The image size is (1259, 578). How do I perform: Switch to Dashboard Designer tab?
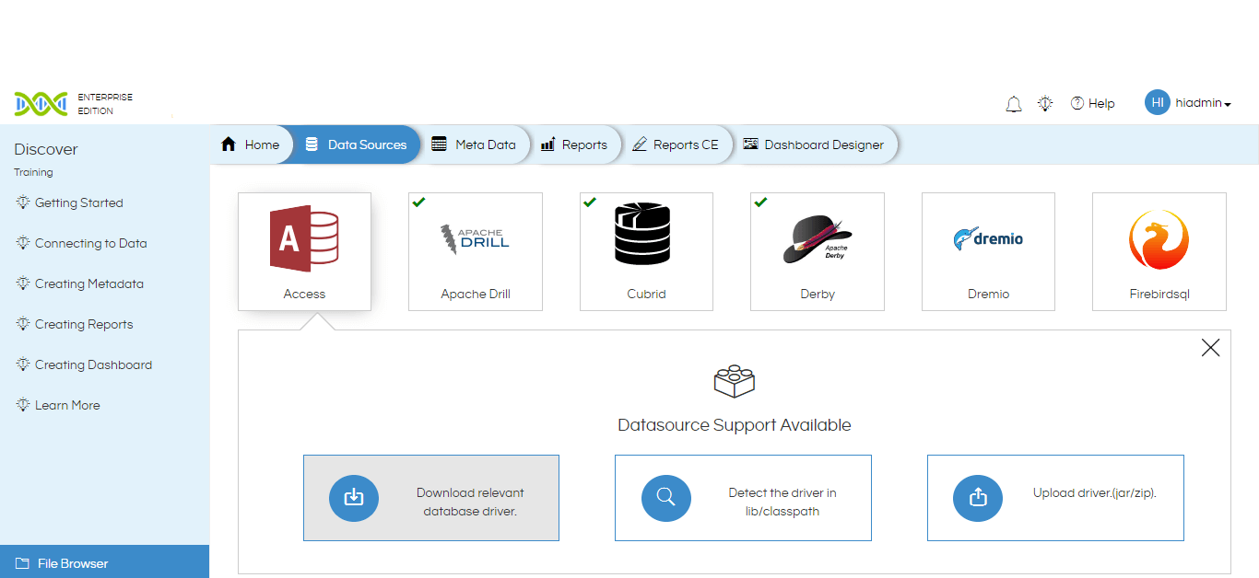pos(814,144)
